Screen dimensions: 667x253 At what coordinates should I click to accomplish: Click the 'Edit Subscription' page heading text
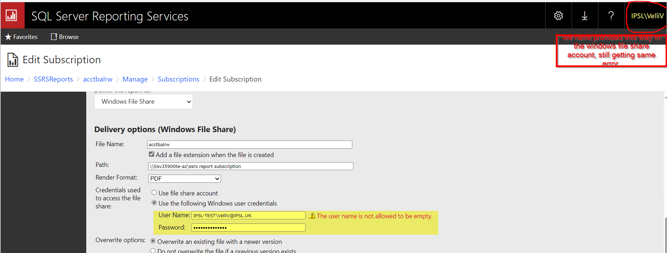coord(62,60)
